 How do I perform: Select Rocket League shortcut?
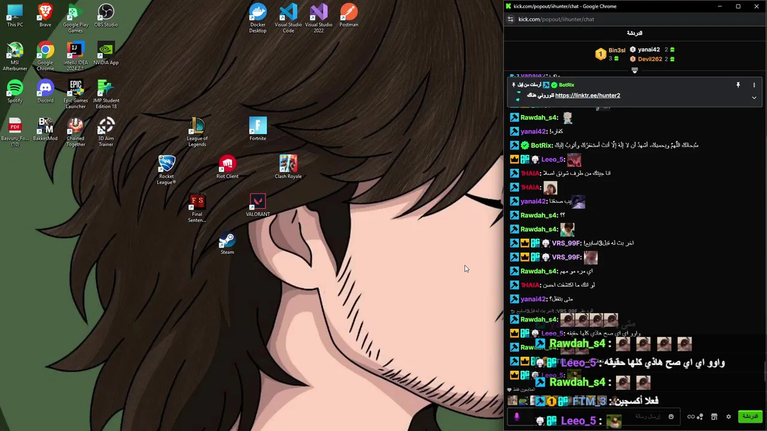[x=167, y=170]
